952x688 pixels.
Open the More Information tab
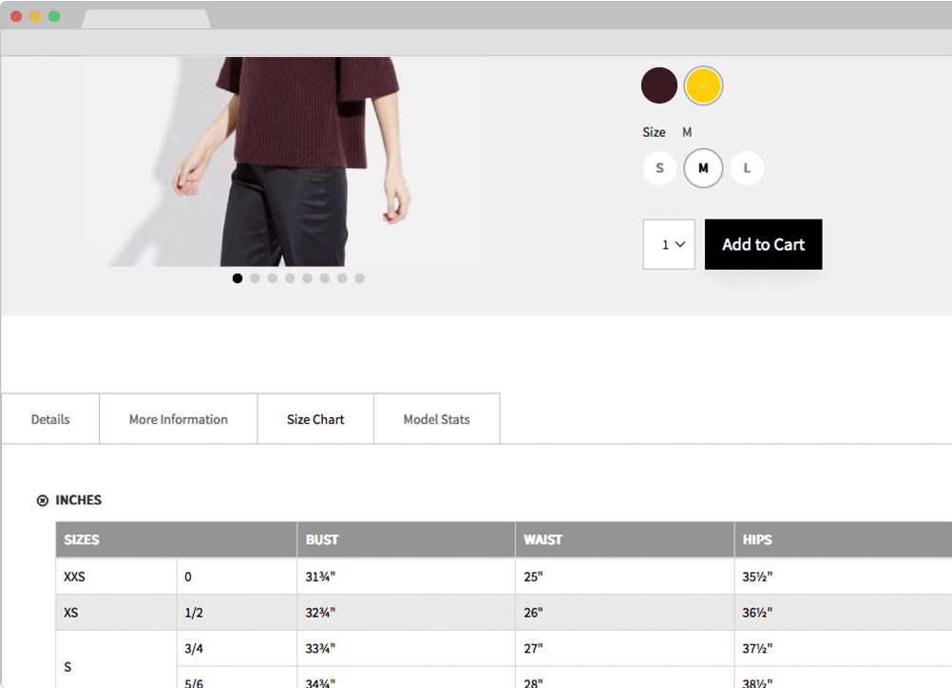178,419
